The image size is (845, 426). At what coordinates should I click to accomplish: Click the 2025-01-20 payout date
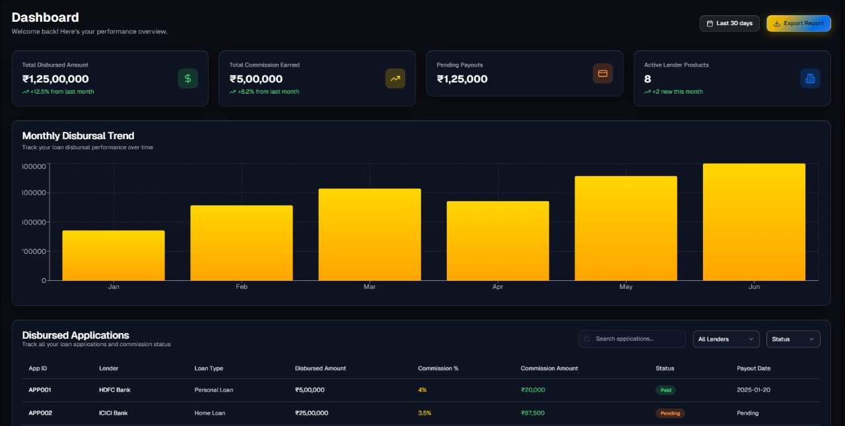pyautogui.click(x=754, y=390)
